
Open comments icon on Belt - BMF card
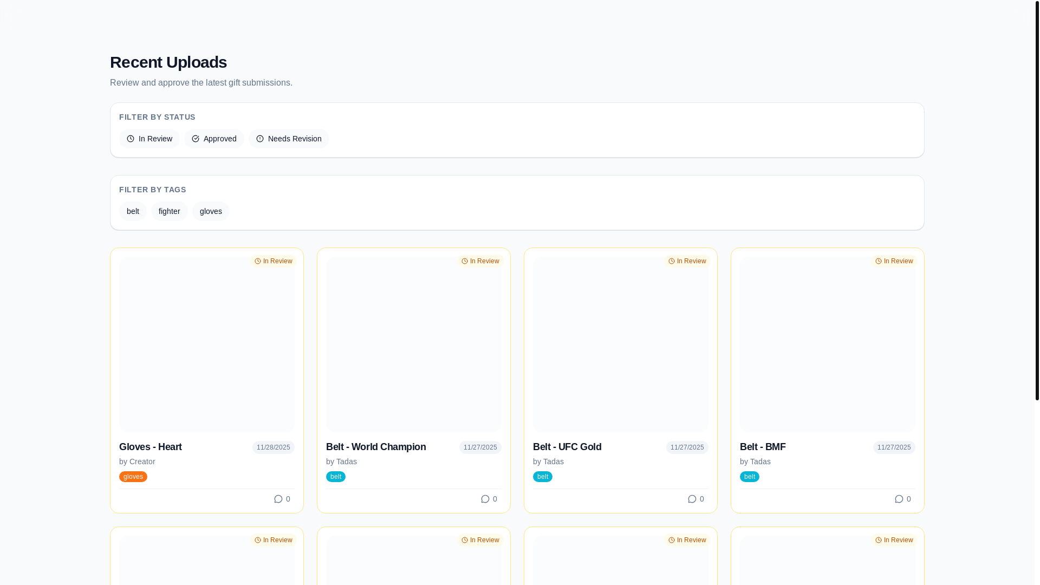coord(899,499)
